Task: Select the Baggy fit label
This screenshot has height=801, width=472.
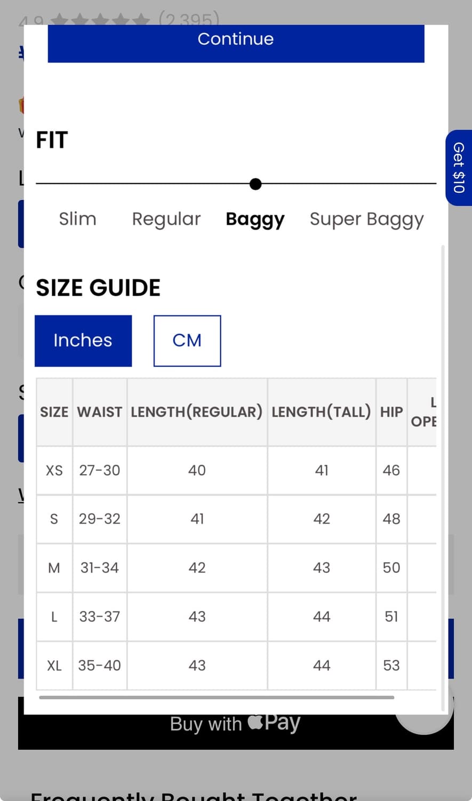Action: coord(255,219)
